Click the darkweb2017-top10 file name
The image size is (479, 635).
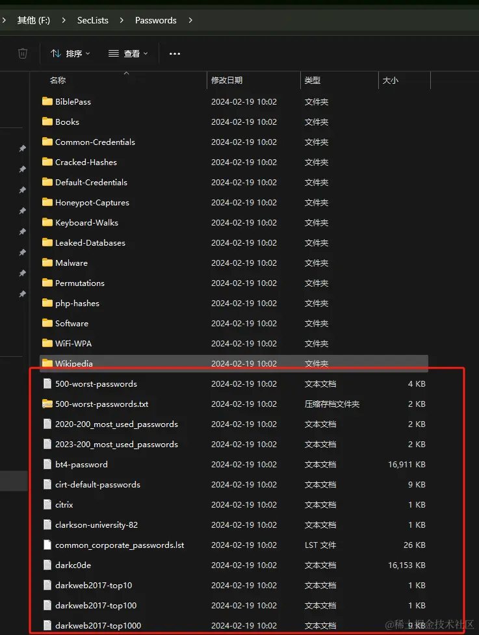[x=94, y=585]
